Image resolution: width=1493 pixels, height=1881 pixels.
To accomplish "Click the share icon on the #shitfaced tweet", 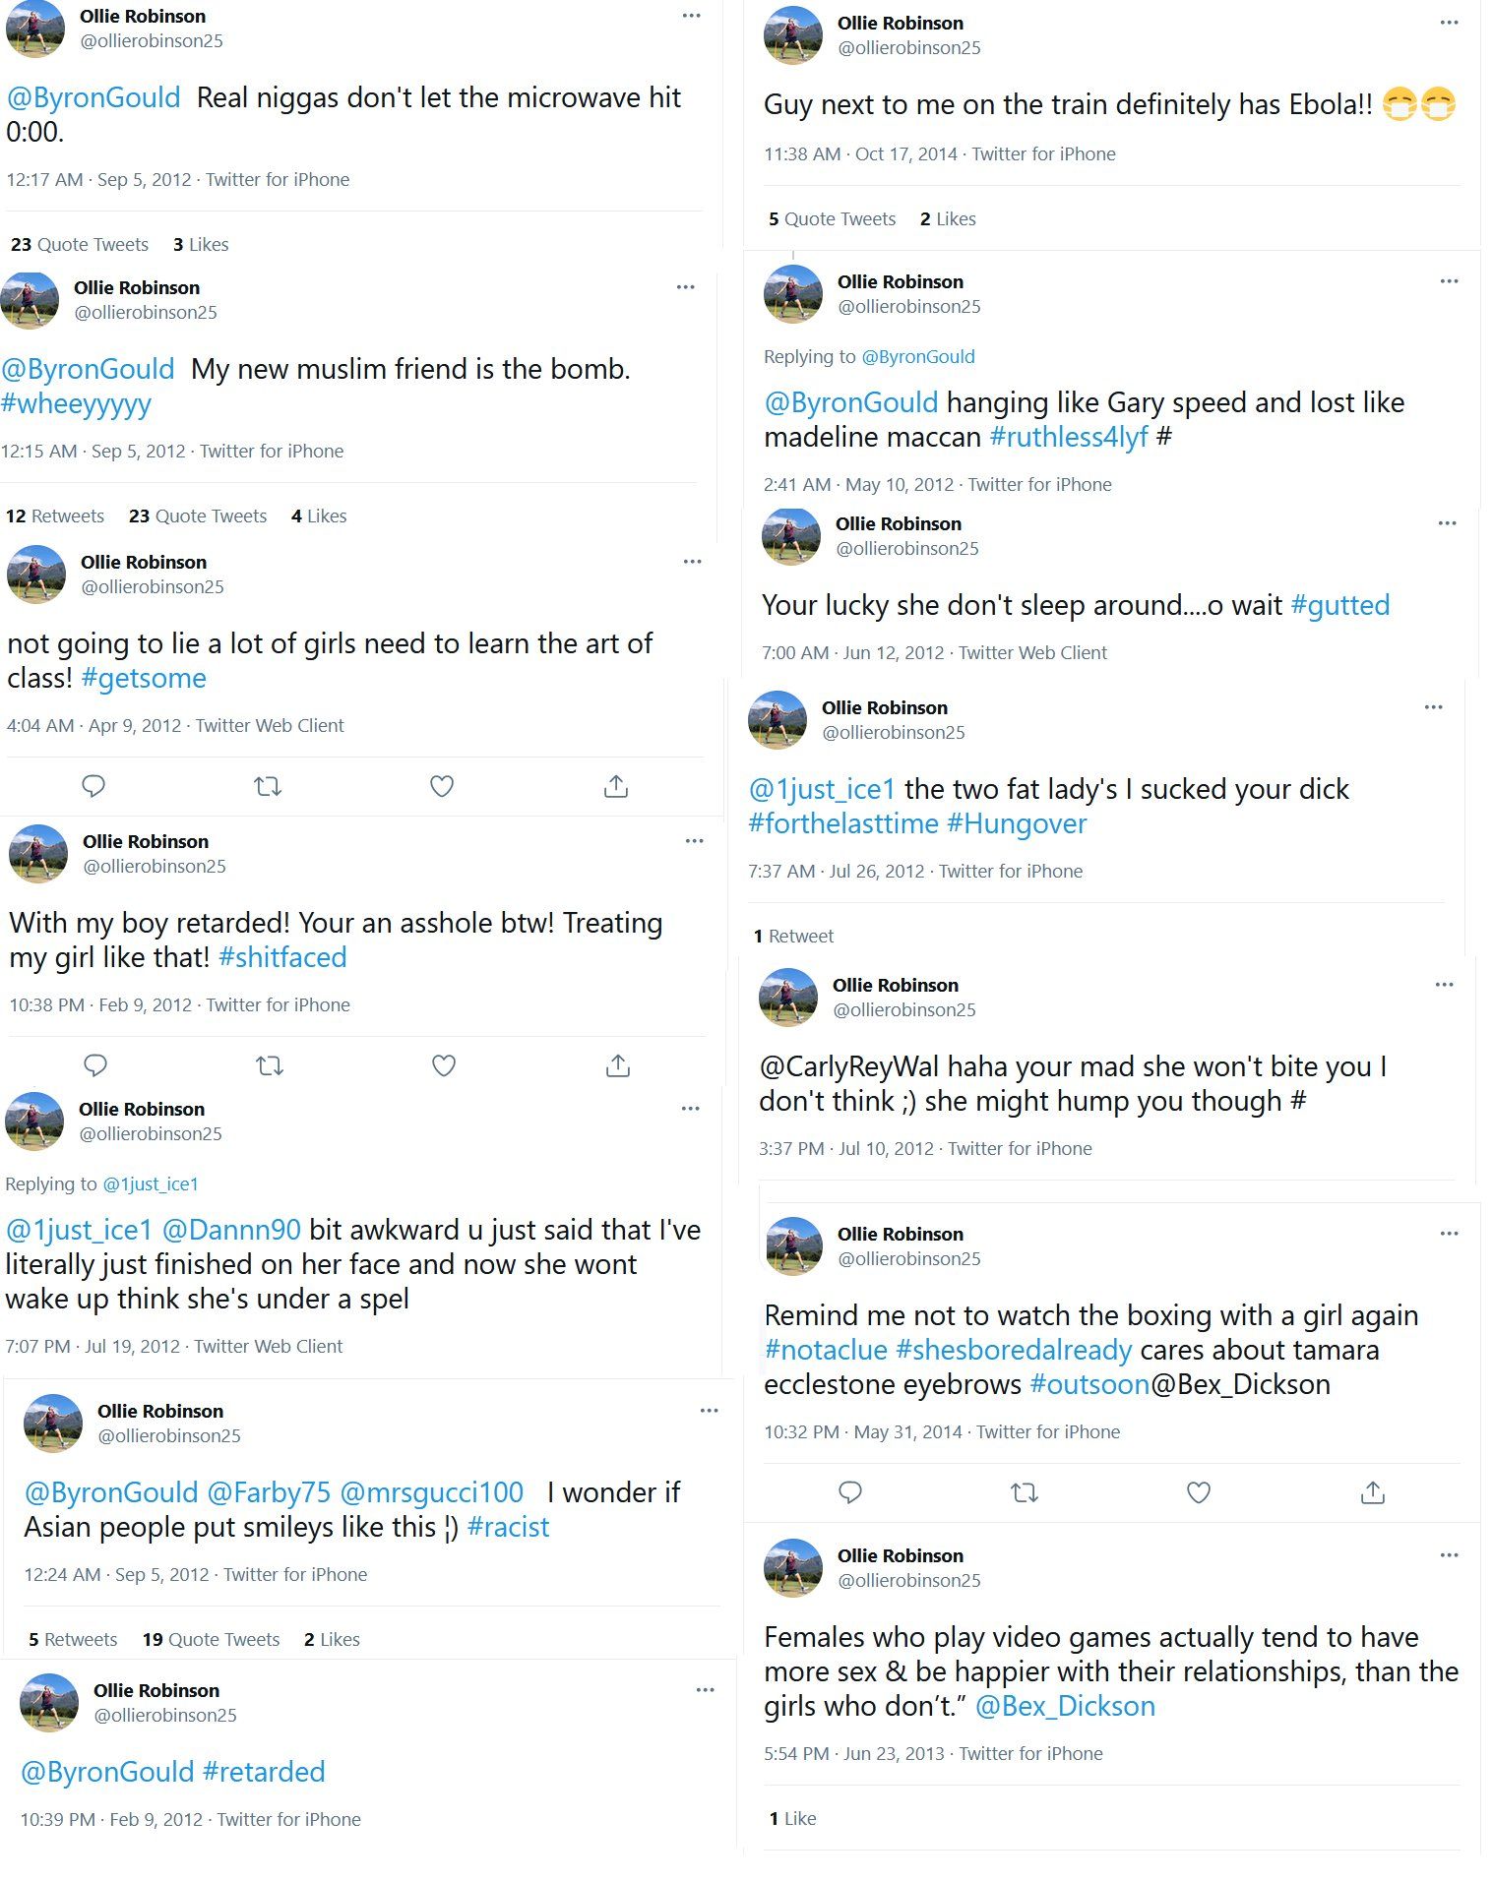I will pos(617,1064).
